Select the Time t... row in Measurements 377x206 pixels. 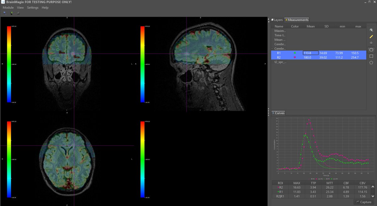pos(319,35)
